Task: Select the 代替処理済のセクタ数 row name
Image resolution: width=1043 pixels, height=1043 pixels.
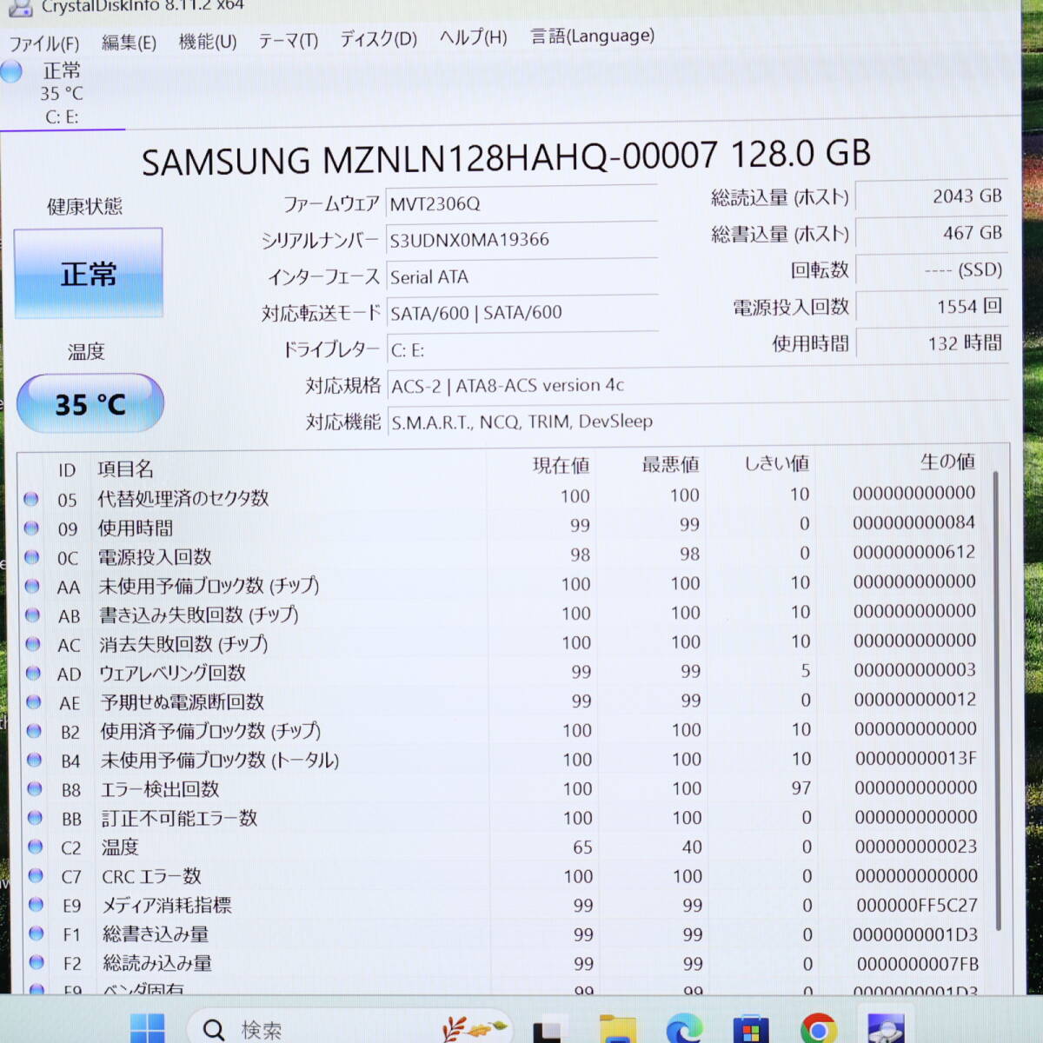Action: pos(183,498)
